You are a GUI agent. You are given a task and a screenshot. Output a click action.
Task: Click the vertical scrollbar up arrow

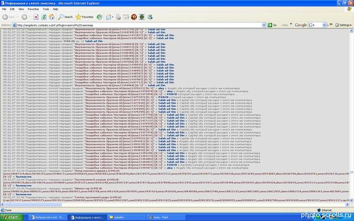point(351,31)
